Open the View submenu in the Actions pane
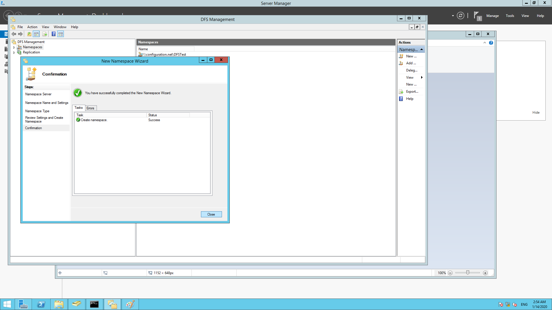552x310 pixels. (x=409, y=77)
